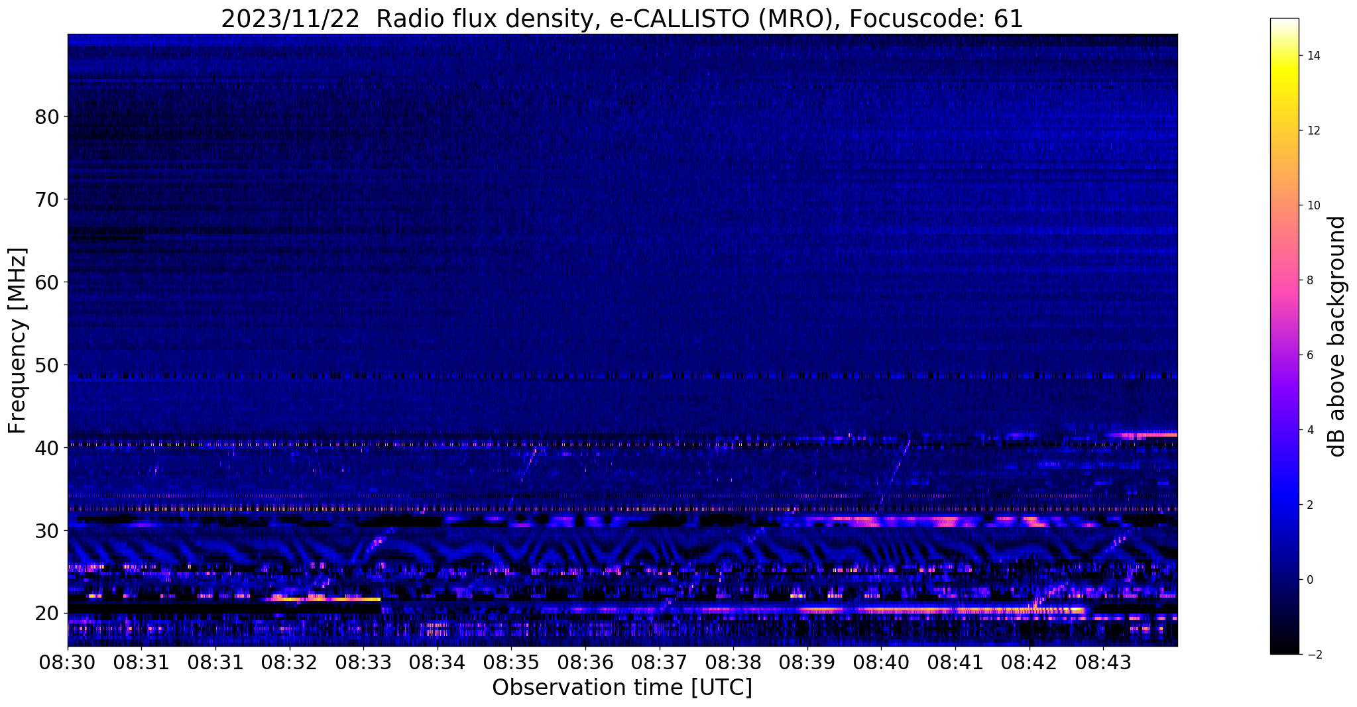1357x707 pixels.
Task: Click the colorbar tick label 4
Action: [x=1309, y=430]
